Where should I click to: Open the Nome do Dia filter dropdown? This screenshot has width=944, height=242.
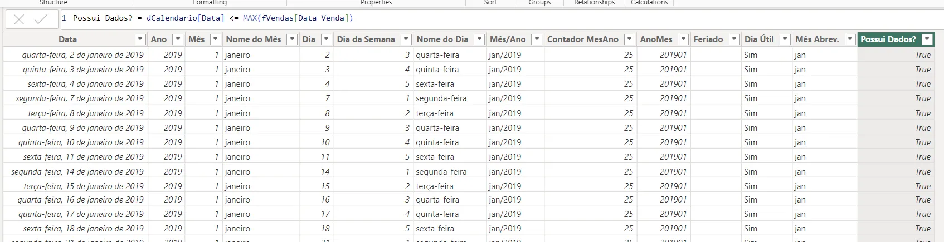coord(479,39)
